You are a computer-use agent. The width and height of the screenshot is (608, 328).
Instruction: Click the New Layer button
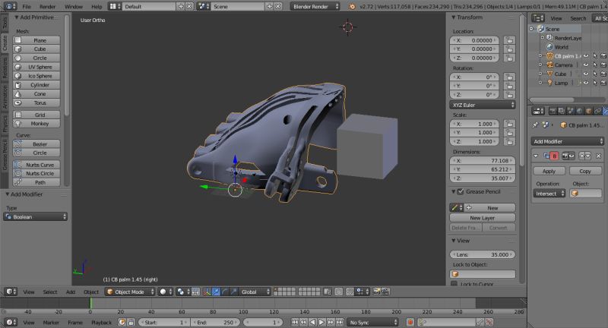pyautogui.click(x=483, y=218)
